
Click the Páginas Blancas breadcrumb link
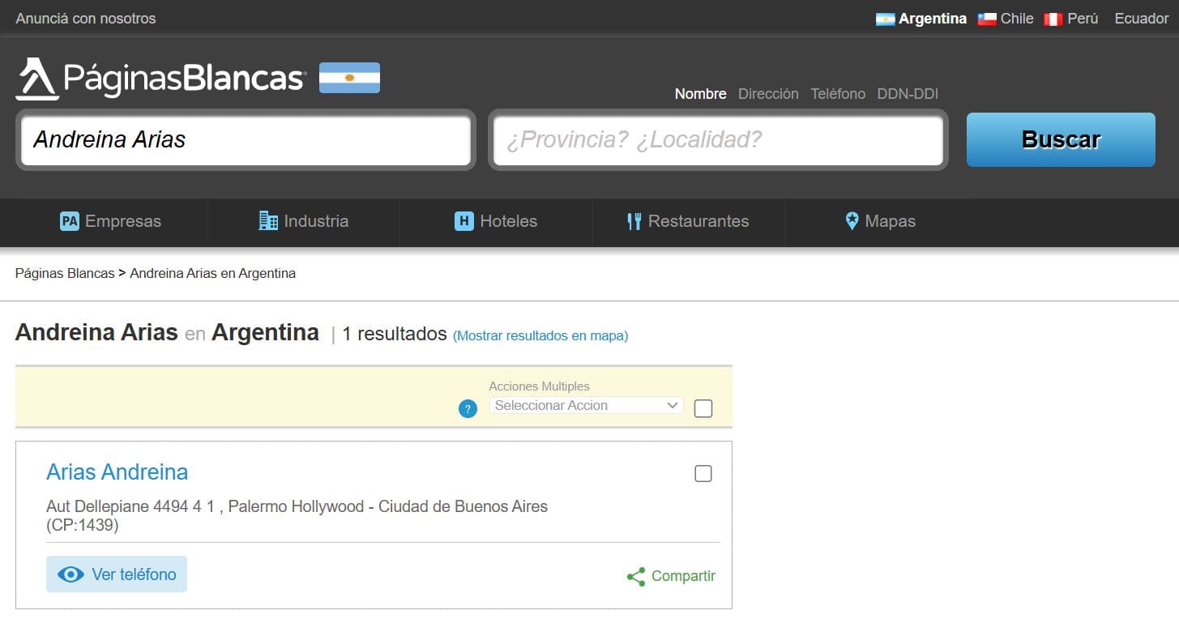(65, 274)
